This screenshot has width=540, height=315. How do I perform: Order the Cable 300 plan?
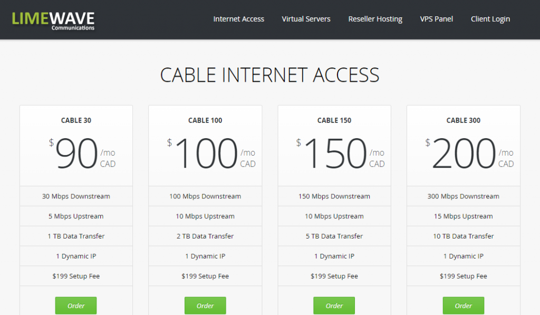coord(463,306)
